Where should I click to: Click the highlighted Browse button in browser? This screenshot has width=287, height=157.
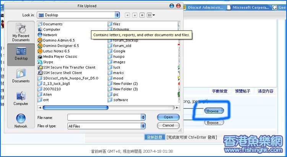[x=214, y=111]
